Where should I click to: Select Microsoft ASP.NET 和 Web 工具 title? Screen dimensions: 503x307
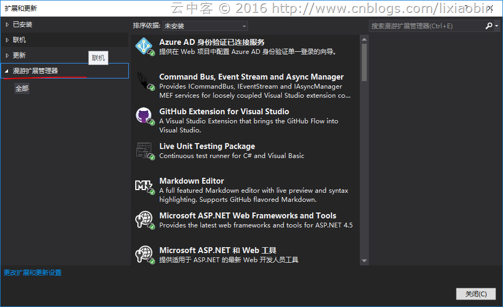218,250
